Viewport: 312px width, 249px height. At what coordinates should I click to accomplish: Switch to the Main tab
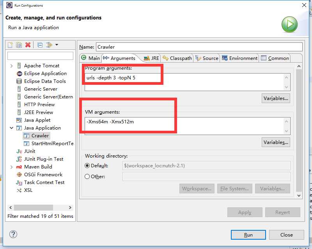click(x=90, y=58)
